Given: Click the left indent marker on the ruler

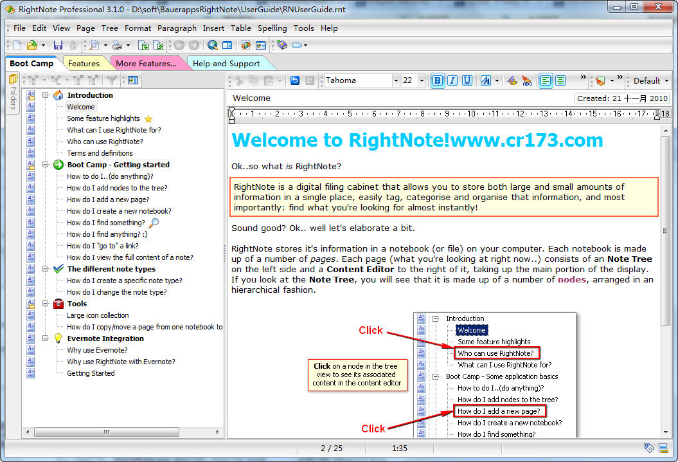Looking at the screenshot, I should click(232, 116).
